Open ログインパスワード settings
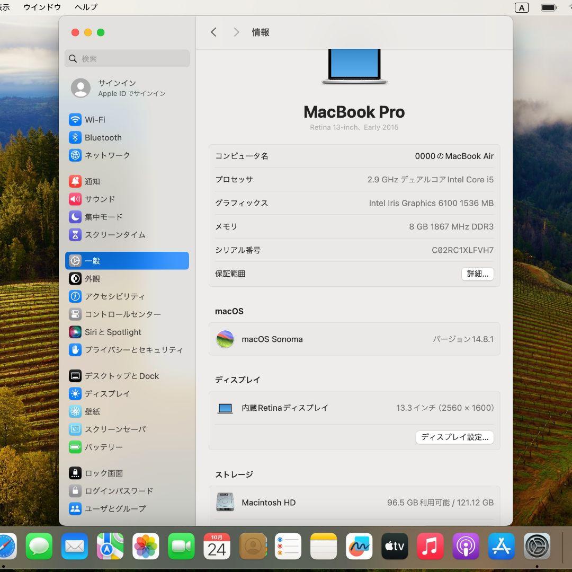The image size is (572, 572). pyautogui.click(x=127, y=490)
